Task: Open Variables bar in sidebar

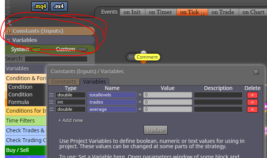Action: tap(50, 40)
